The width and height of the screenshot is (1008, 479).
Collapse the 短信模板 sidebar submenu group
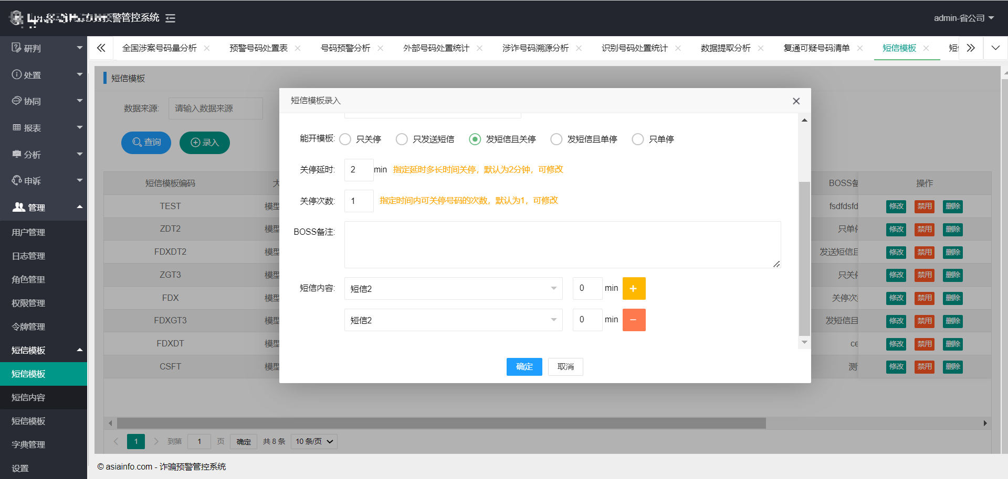coord(44,350)
